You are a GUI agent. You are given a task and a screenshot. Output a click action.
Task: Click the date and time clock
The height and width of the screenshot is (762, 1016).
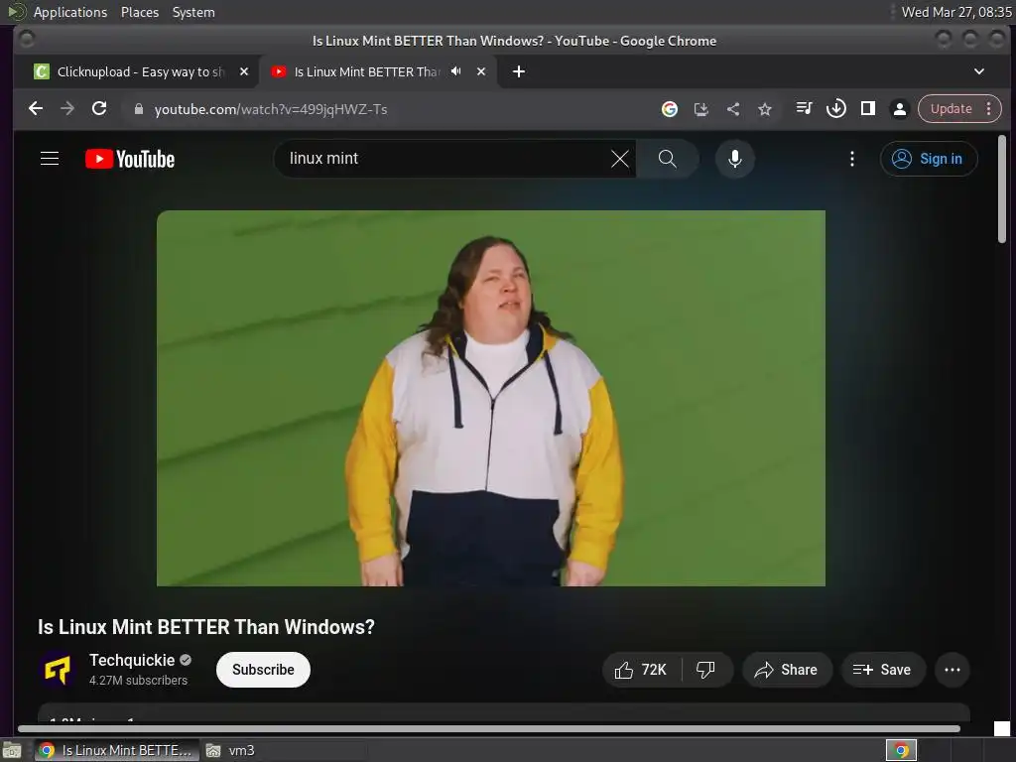[x=956, y=12]
